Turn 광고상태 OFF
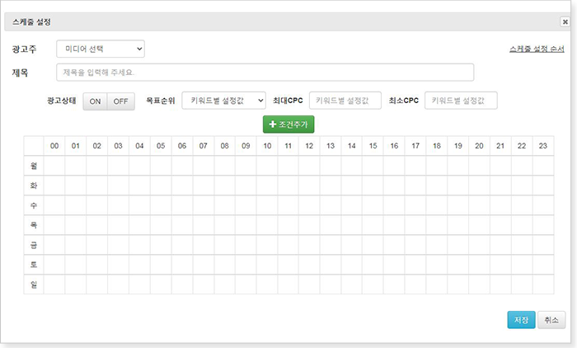577x348 pixels. [x=120, y=101]
